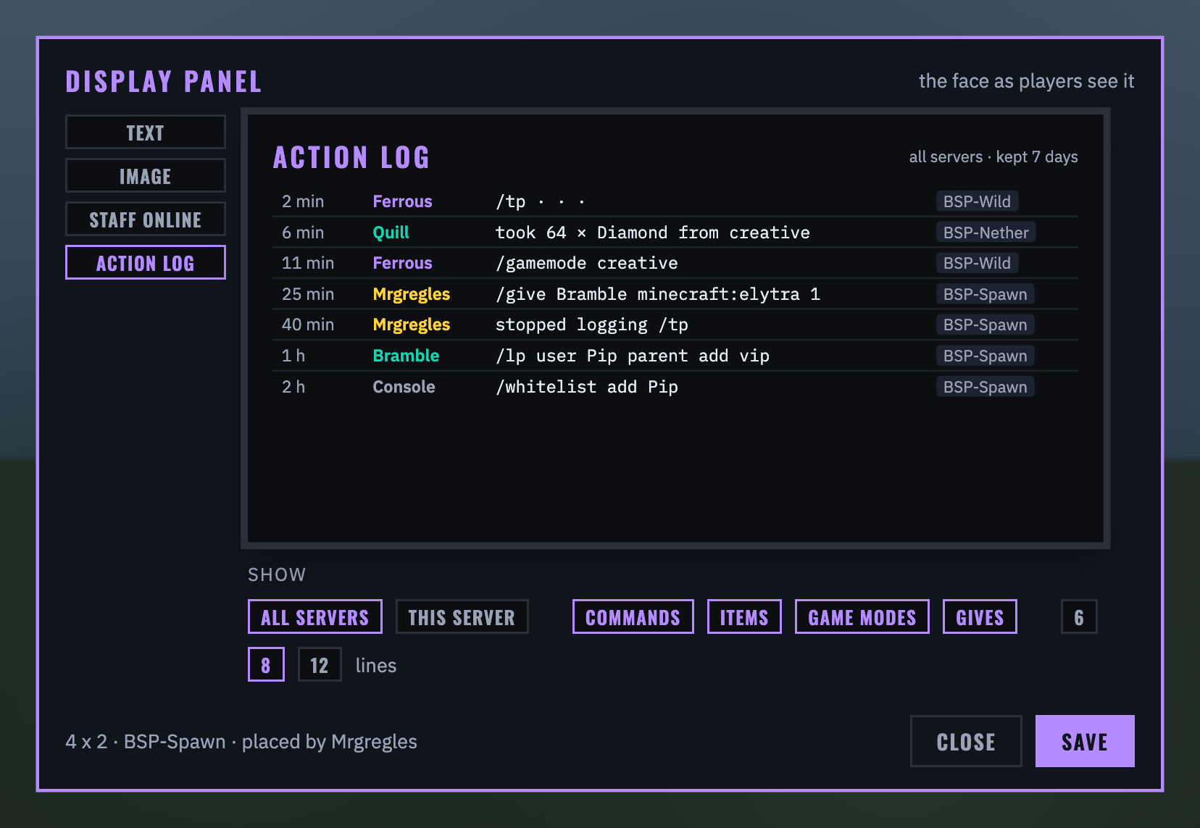Click Ferrous in the 2 min row
This screenshot has width=1200, height=828.
(402, 201)
